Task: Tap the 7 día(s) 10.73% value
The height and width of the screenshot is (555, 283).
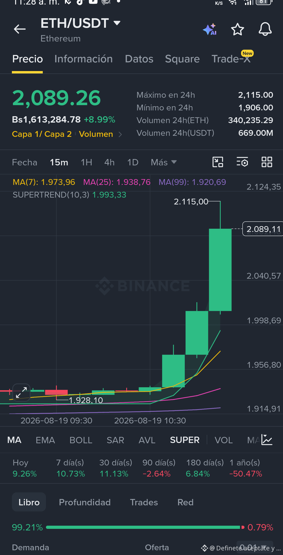Action: click(x=70, y=474)
